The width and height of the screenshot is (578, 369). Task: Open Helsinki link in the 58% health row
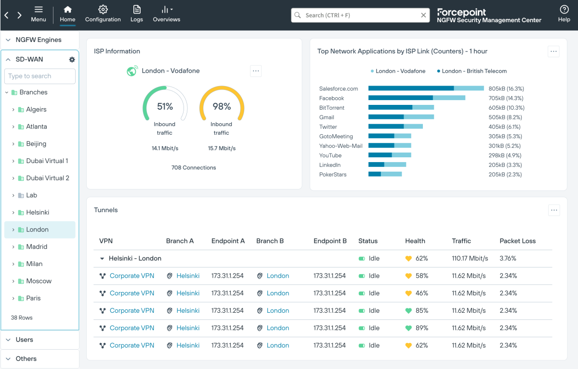[188, 276]
